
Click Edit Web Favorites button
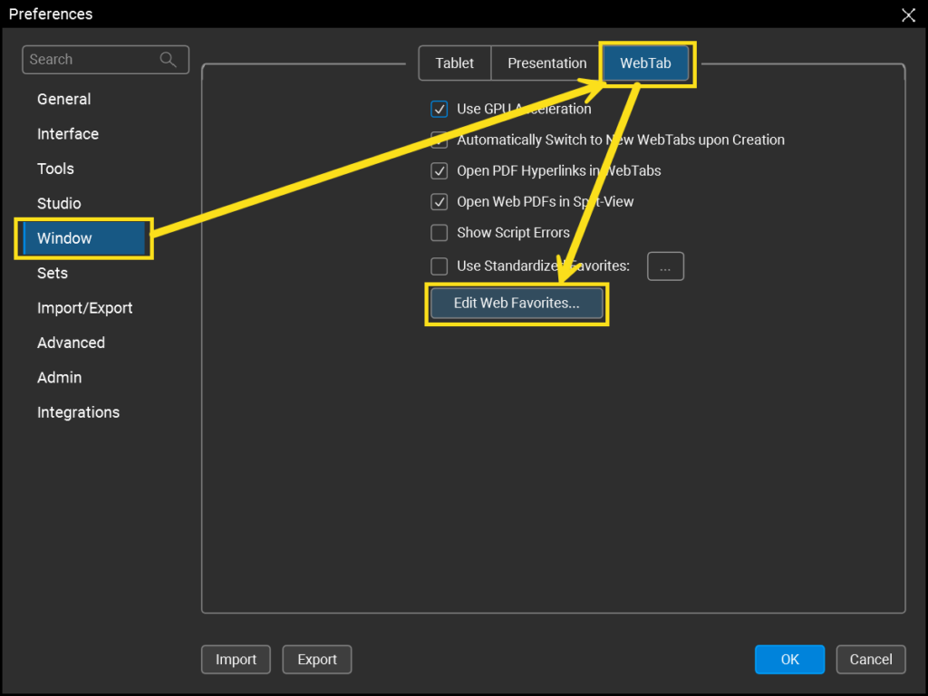pos(517,303)
